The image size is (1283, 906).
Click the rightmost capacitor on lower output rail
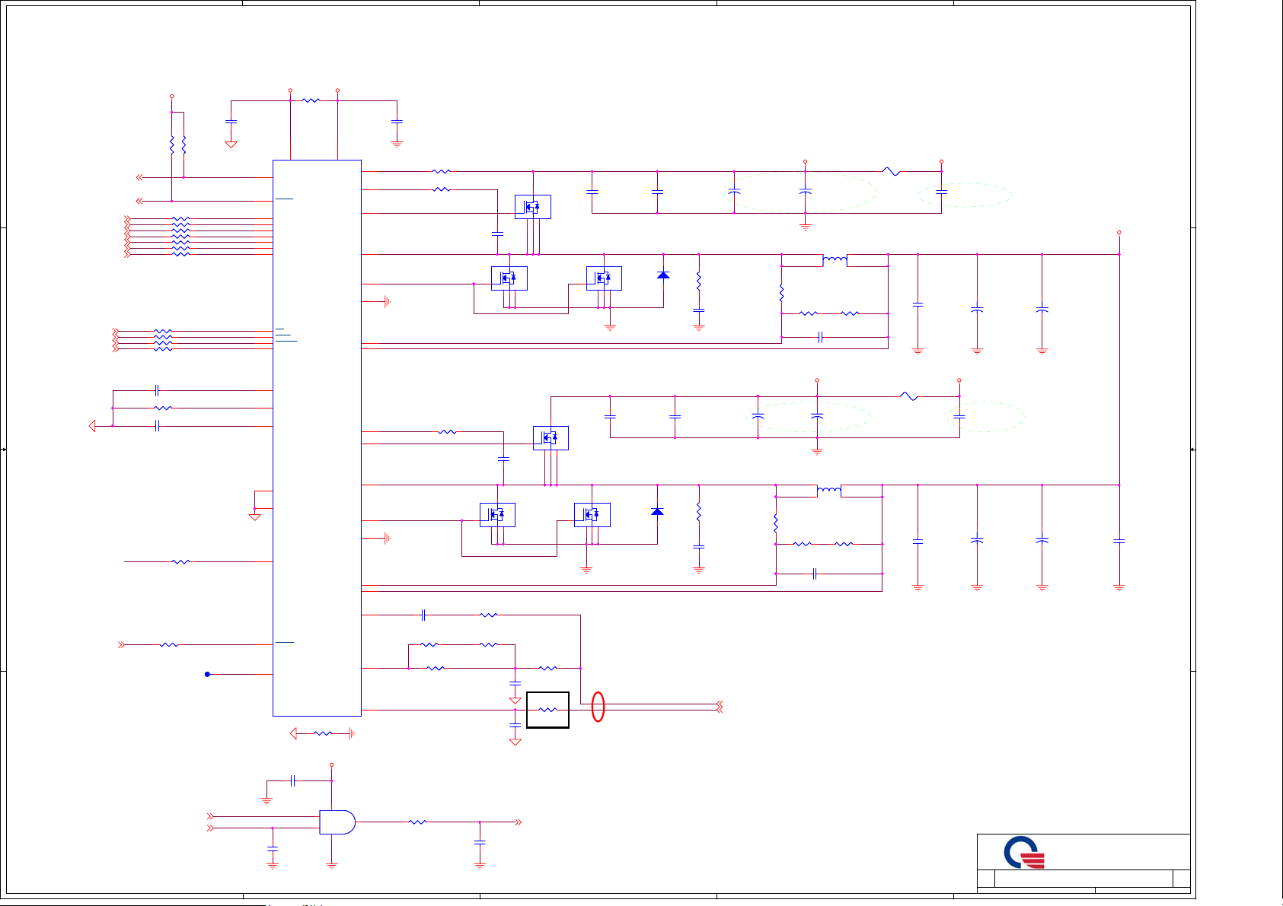click(1119, 541)
